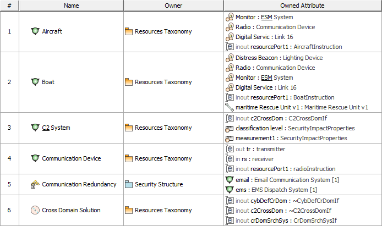382x226 pixels.
Task: Click the Communication Redundancy element icon
Action: (35, 184)
